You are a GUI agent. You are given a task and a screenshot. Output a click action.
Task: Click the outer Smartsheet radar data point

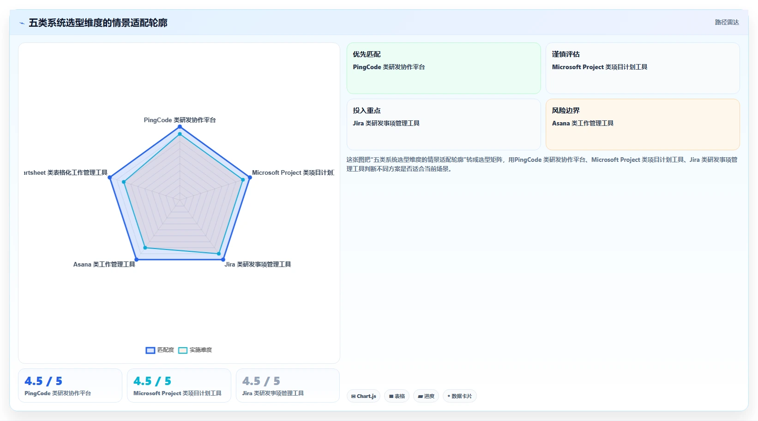110,178
